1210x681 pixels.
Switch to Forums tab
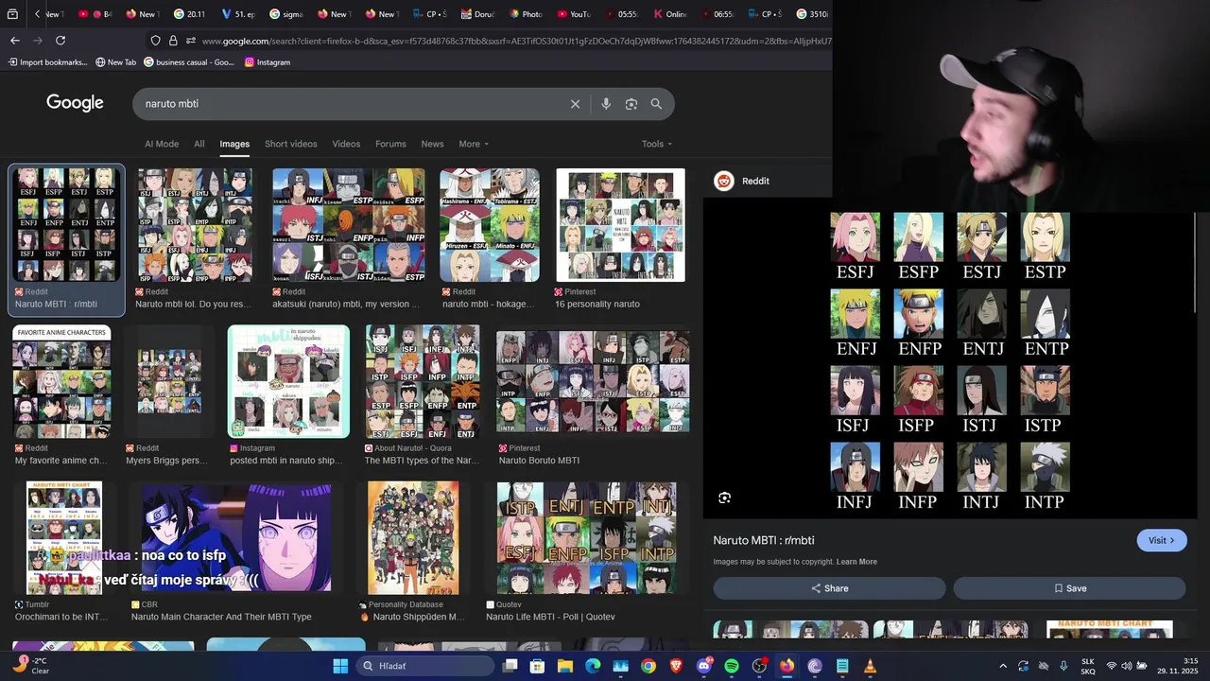(390, 144)
